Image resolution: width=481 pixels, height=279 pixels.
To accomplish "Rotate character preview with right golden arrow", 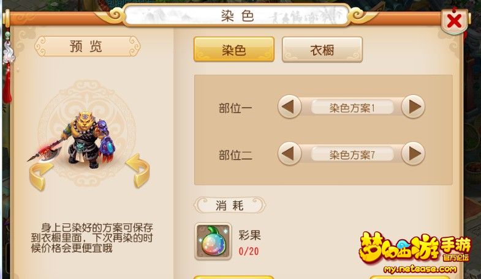I will (x=138, y=170).
